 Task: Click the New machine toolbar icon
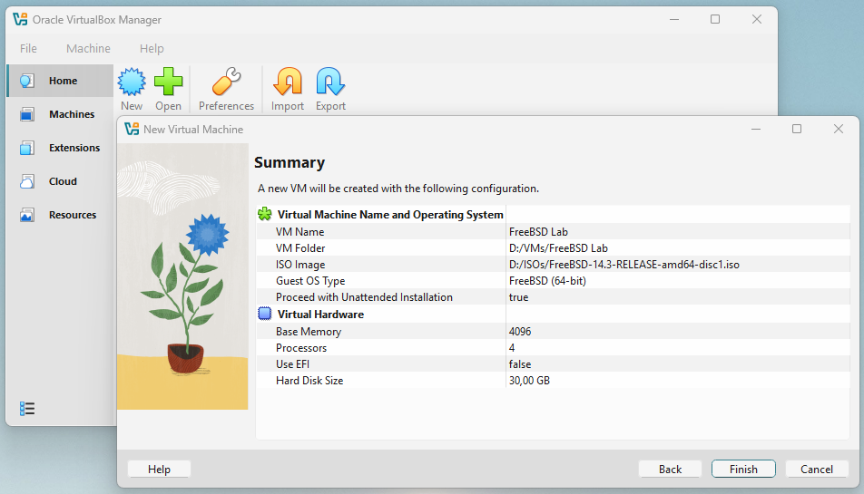point(132,82)
